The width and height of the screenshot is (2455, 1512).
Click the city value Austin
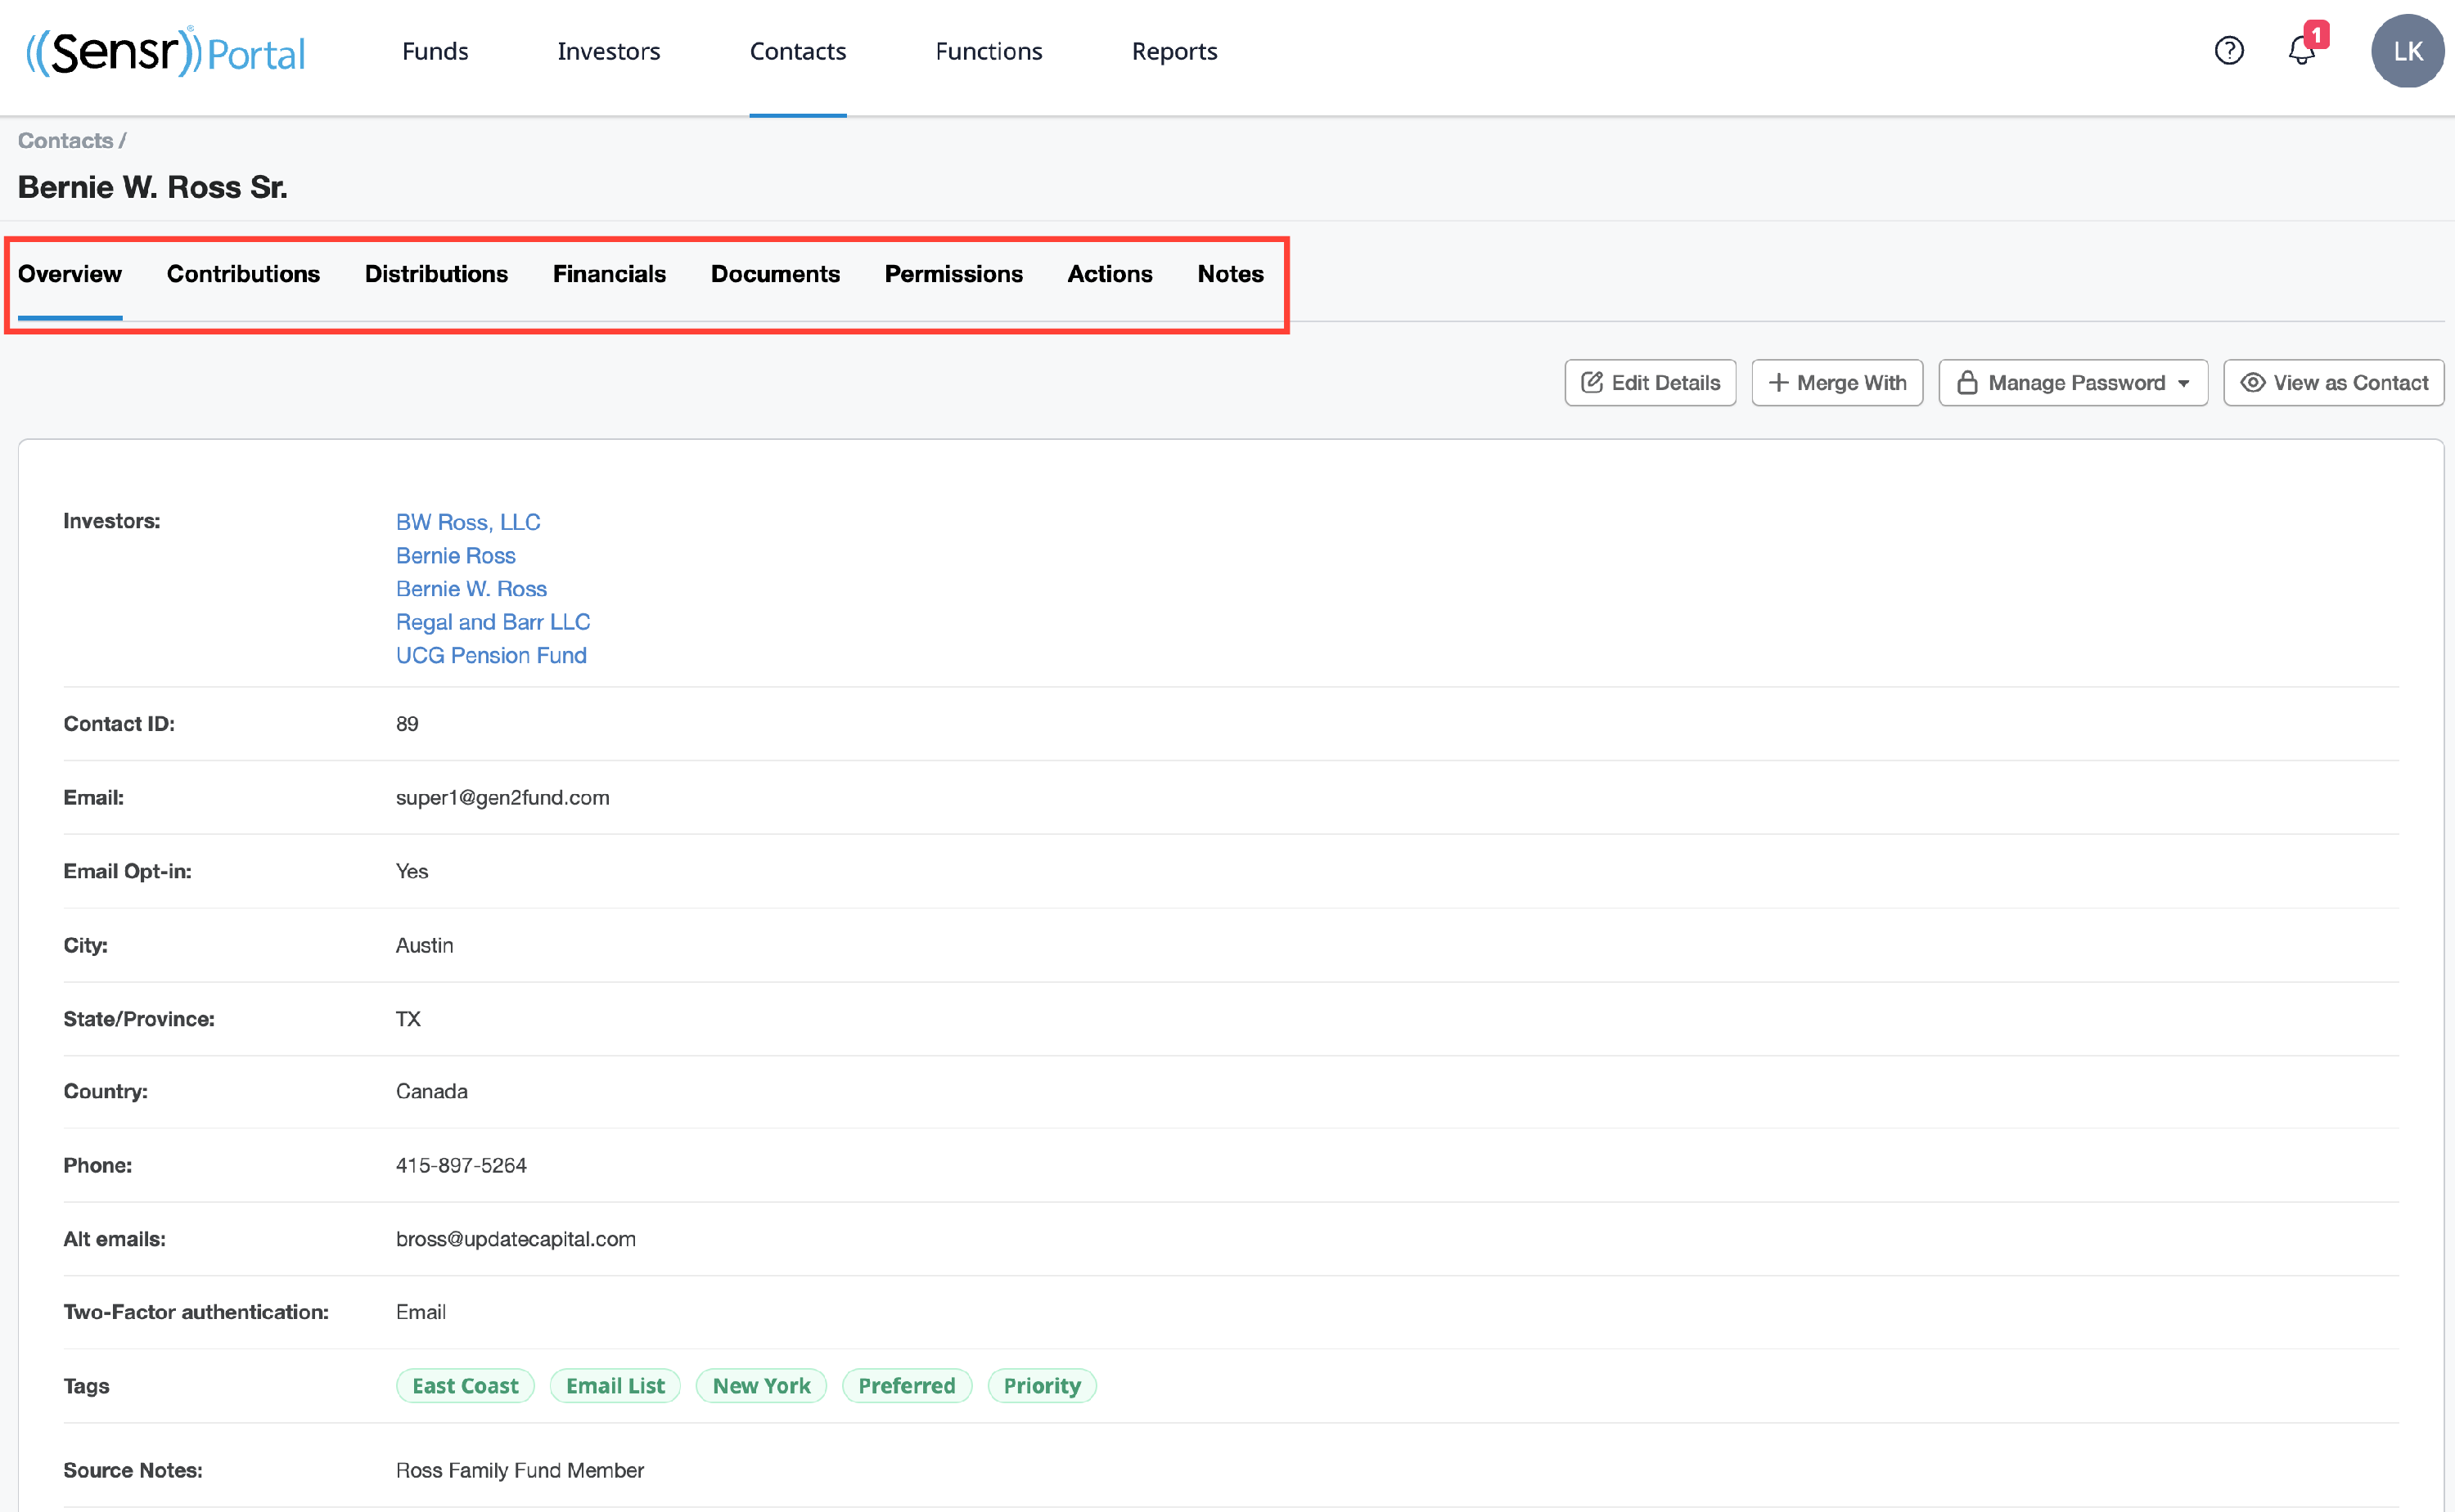coord(424,945)
